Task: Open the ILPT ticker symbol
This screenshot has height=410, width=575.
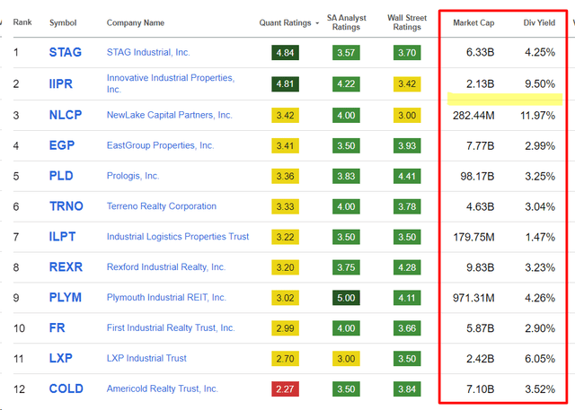Action: (x=62, y=237)
